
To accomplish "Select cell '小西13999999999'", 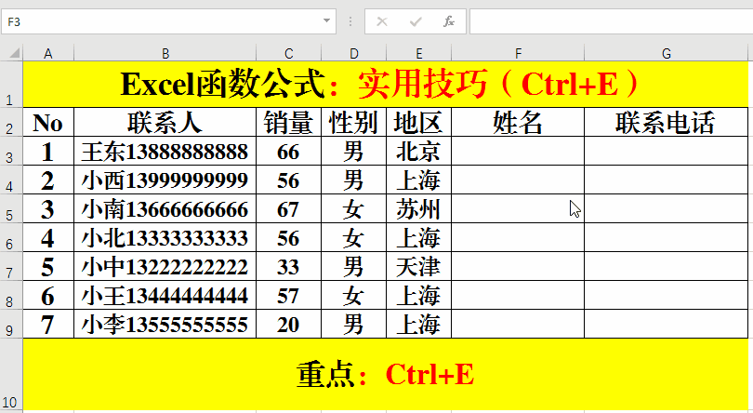I will tap(165, 180).
